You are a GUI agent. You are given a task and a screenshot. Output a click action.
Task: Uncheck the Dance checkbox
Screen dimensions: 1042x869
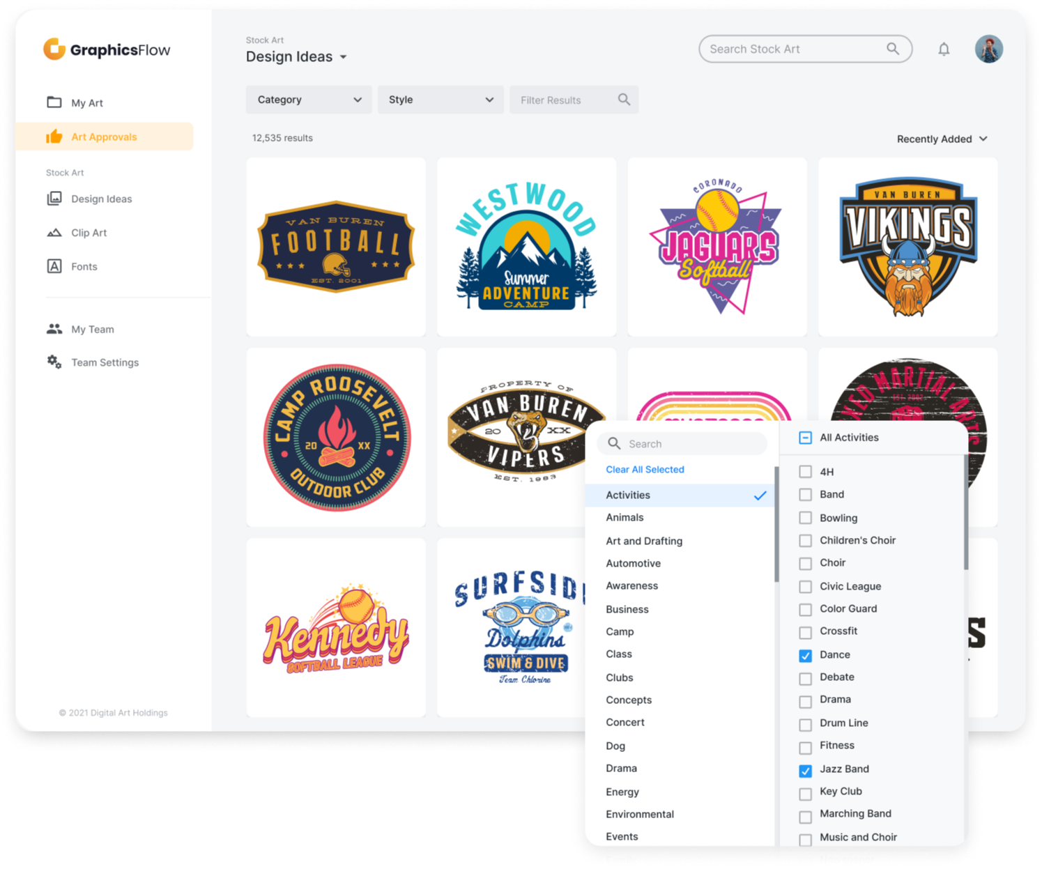click(805, 655)
